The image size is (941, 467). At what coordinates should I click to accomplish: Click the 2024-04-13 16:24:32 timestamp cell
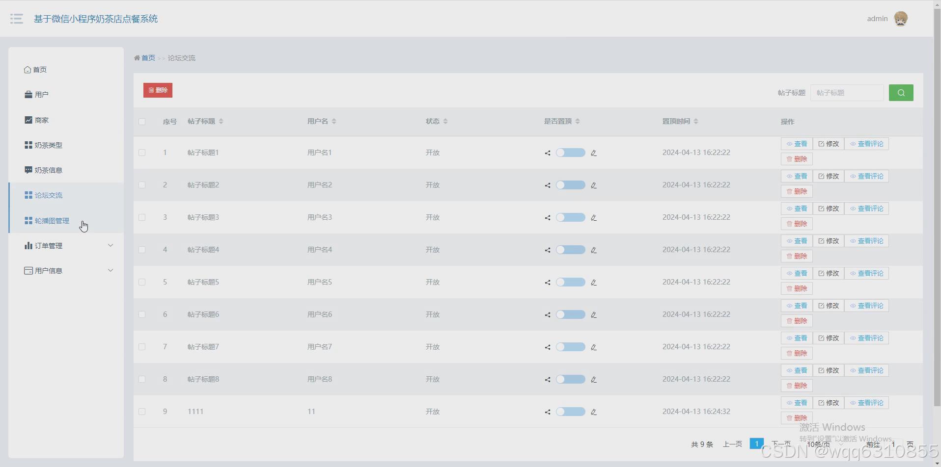tap(696, 412)
